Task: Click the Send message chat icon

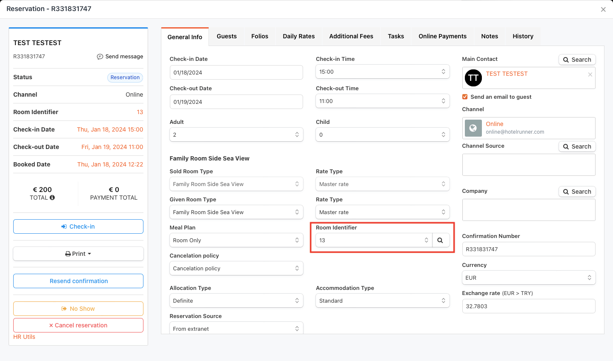Action: (100, 57)
